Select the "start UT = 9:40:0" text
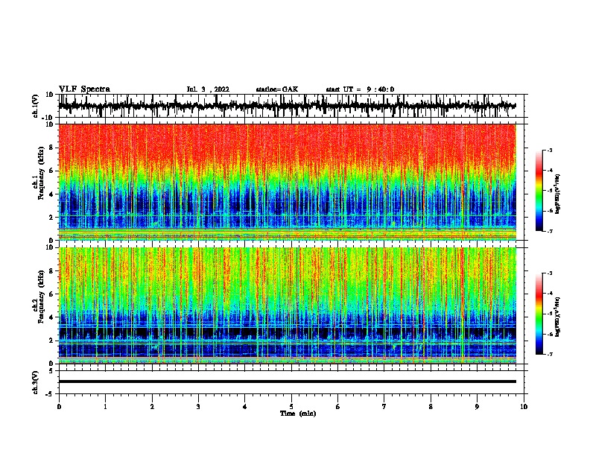590x456 pixels. coord(360,89)
